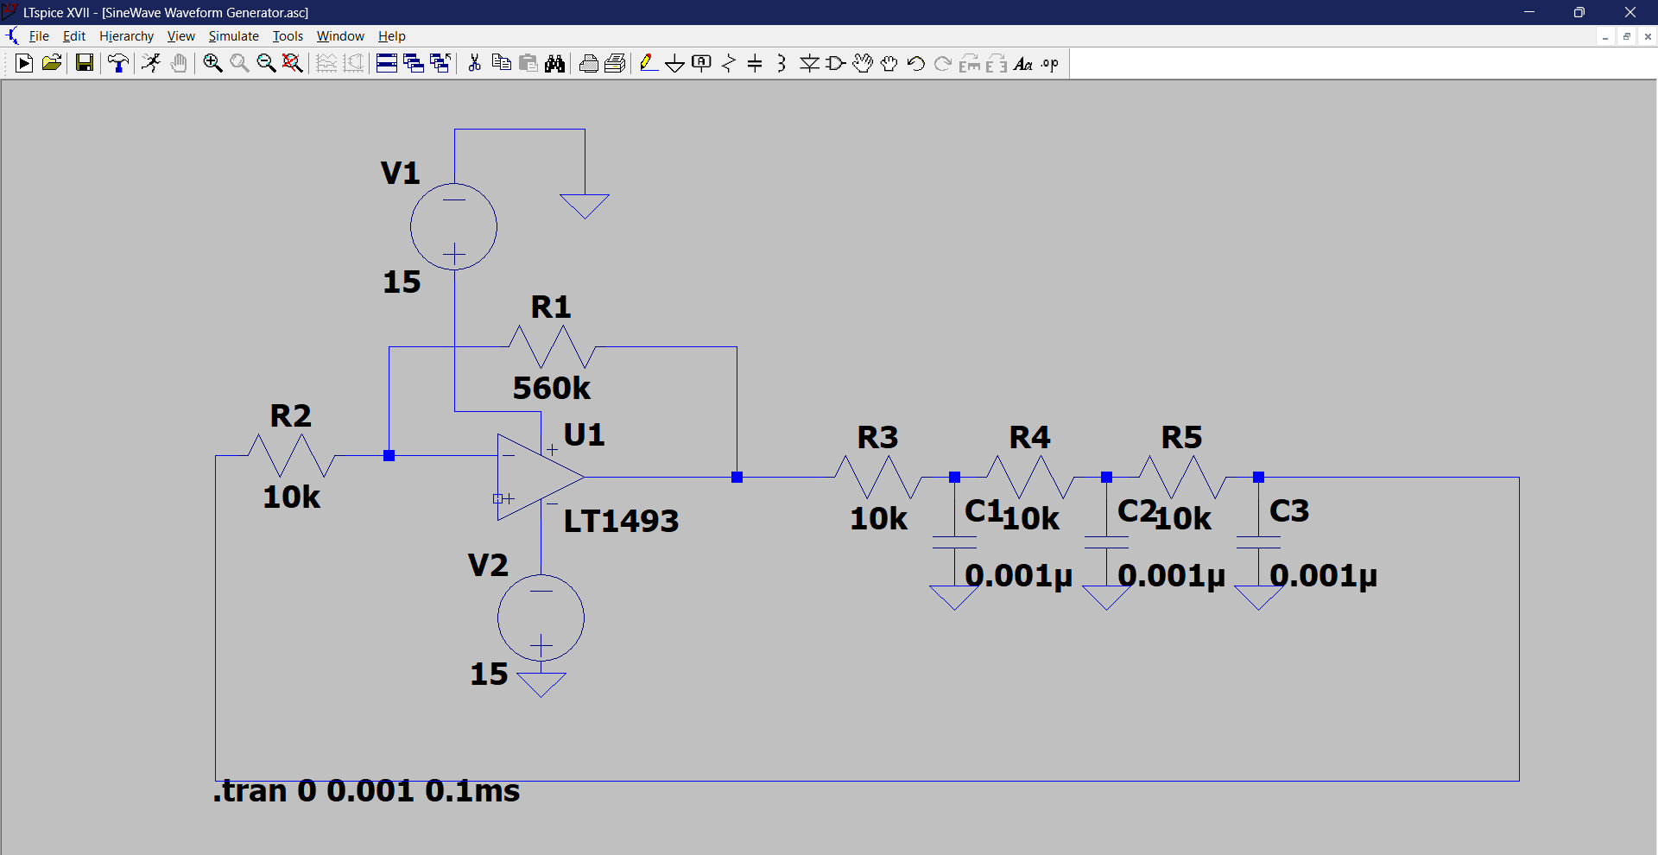1658x855 pixels.
Task: Save the schematic with the floppy disk icon
Action: (x=84, y=63)
